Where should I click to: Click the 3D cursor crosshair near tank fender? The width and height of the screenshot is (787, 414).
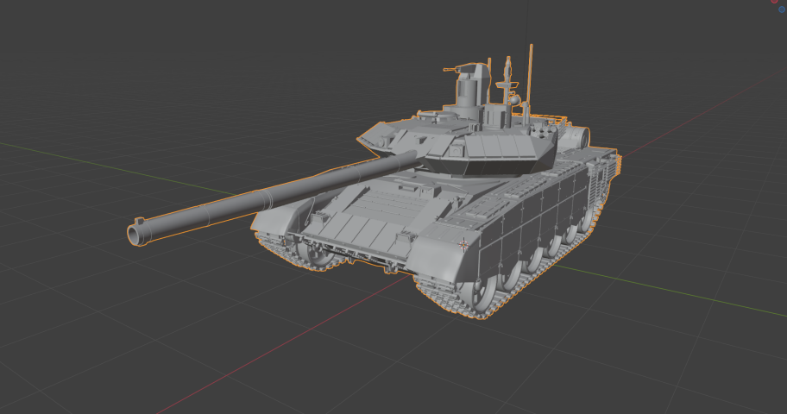(x=463, y=245)
